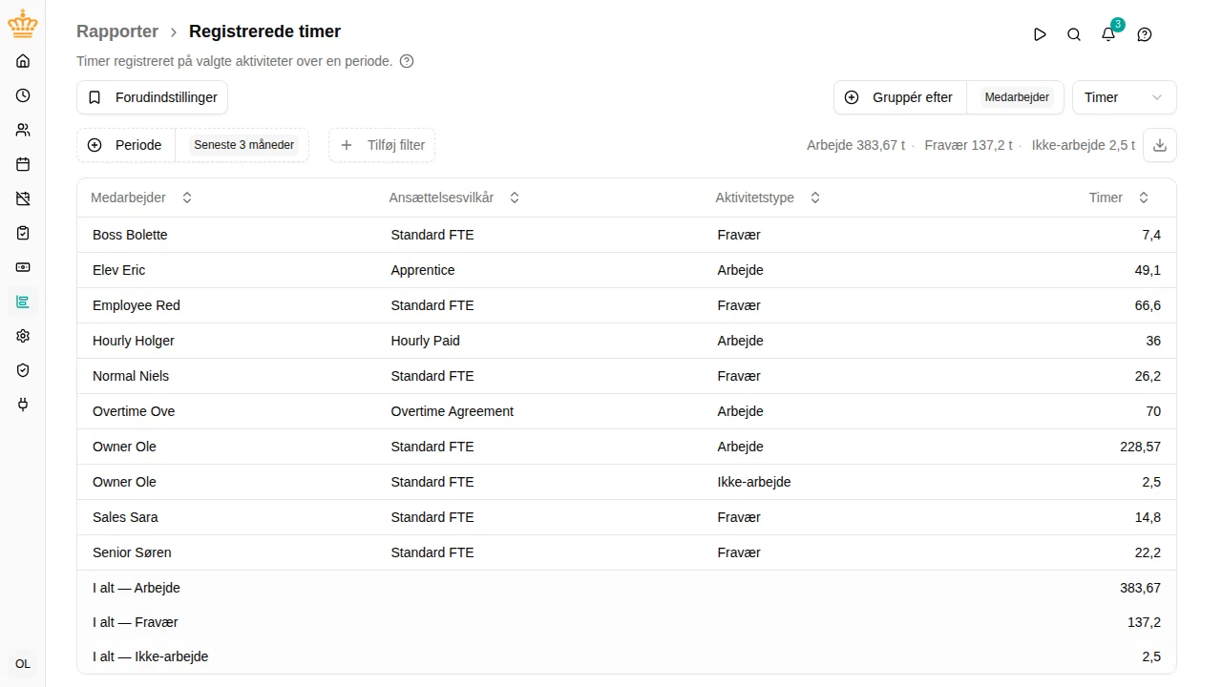Sort by Aktivitetstype column
The width and height of the screenshot is (1222, 687).
point(768,198)
